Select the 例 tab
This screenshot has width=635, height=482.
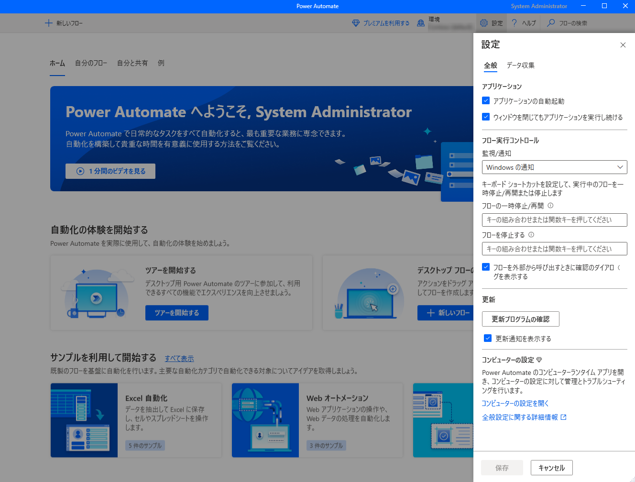click(161, 63)
